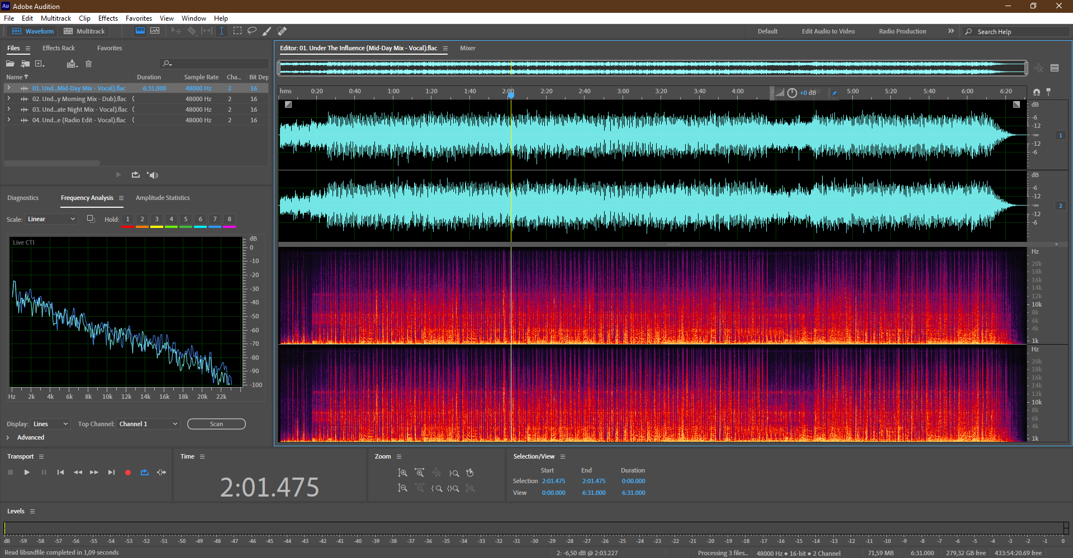Open the Effects menu

(108, 18)
